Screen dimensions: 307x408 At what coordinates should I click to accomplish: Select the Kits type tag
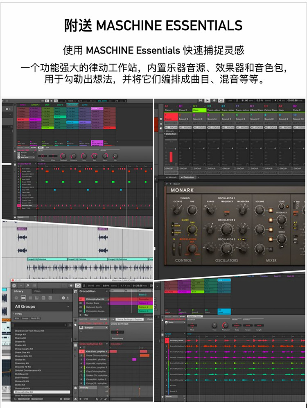click(x=17, y=318)
